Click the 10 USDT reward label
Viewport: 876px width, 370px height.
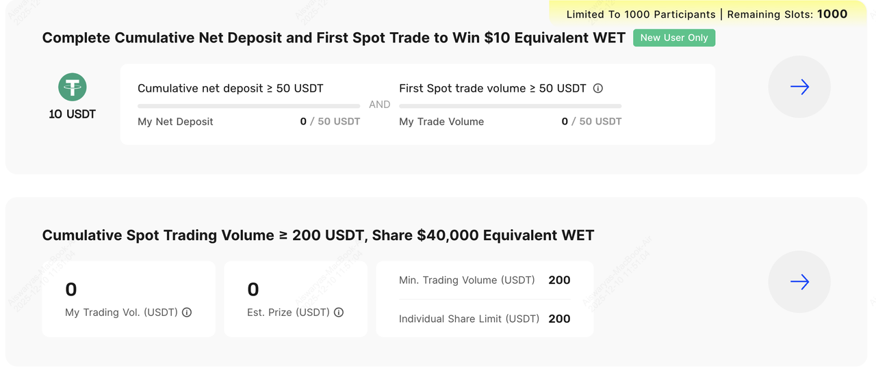point(72,114)
